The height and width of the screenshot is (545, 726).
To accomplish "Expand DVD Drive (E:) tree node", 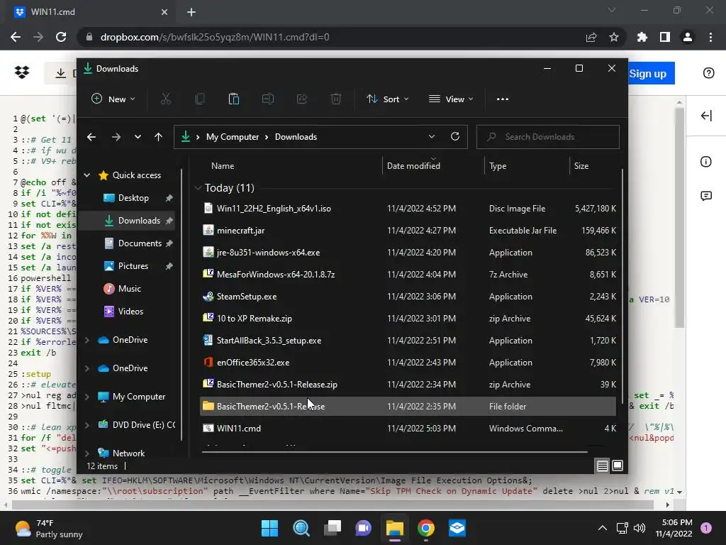I will [86, 425].
